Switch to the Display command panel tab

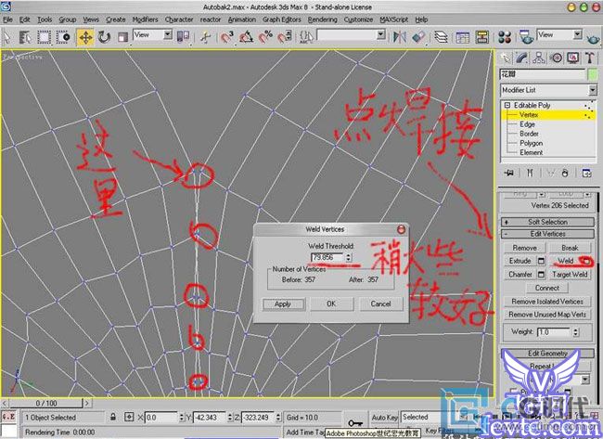[x=572, y=58]
